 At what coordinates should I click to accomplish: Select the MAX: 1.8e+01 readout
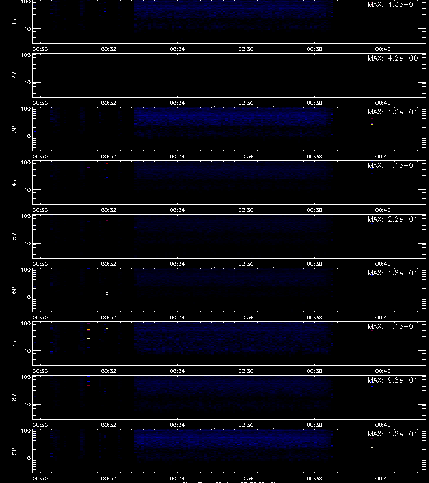[393, 273]
